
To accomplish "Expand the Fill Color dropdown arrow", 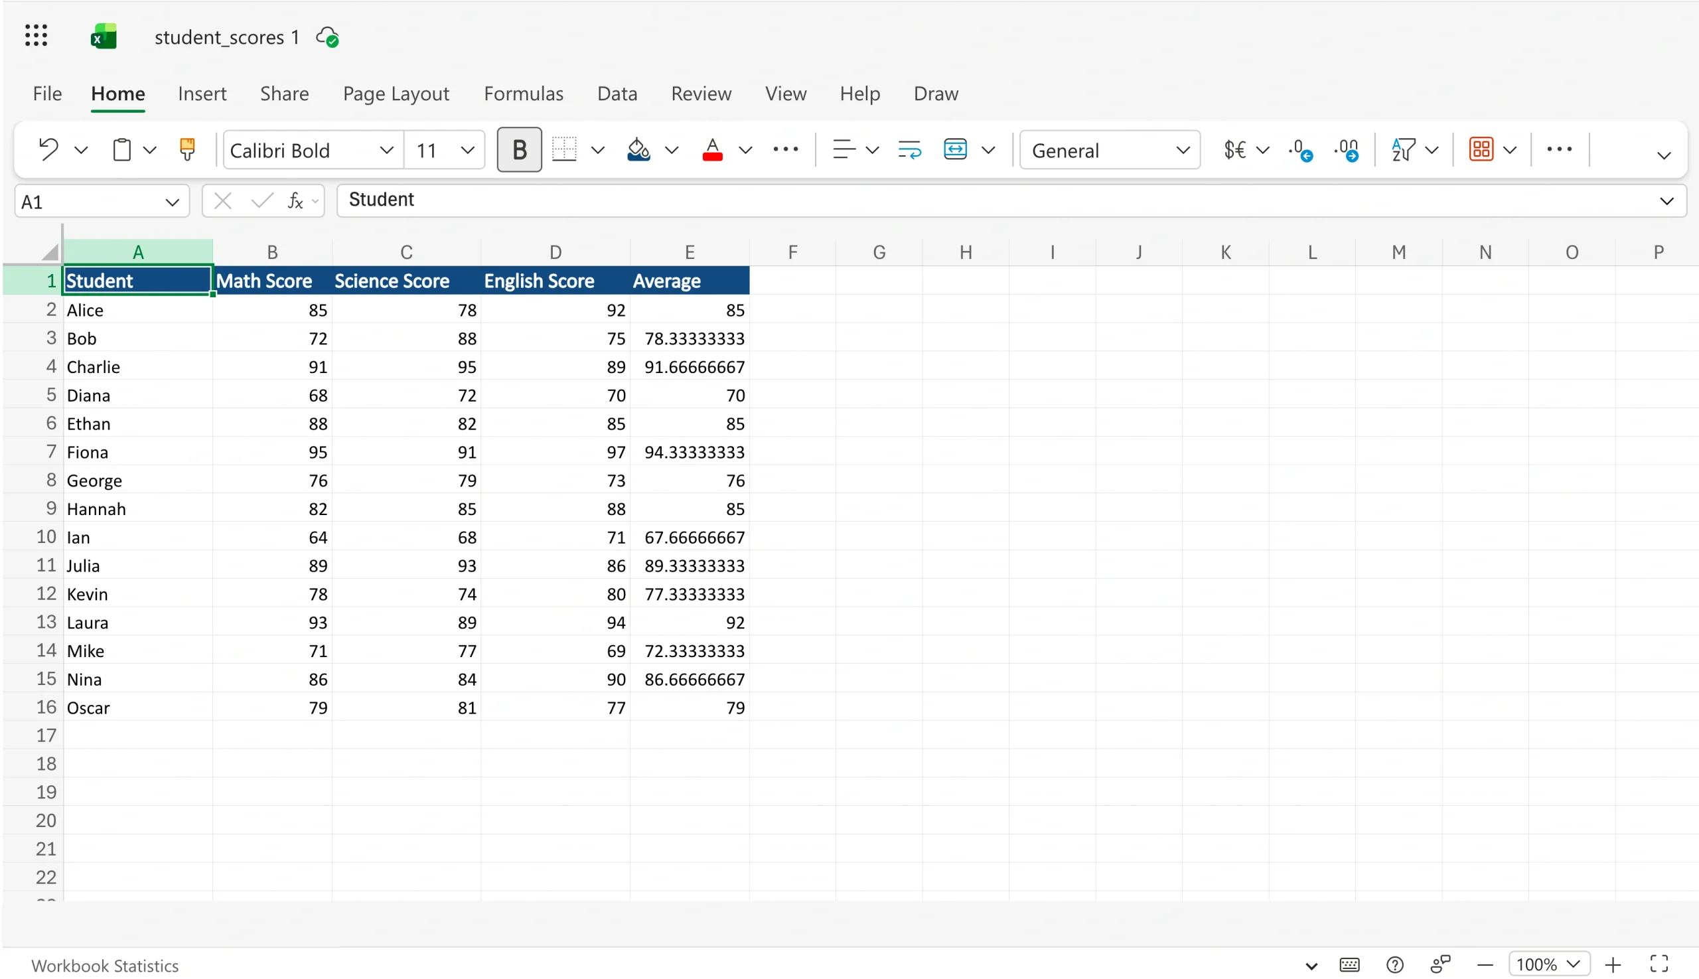I will (672, 150).
